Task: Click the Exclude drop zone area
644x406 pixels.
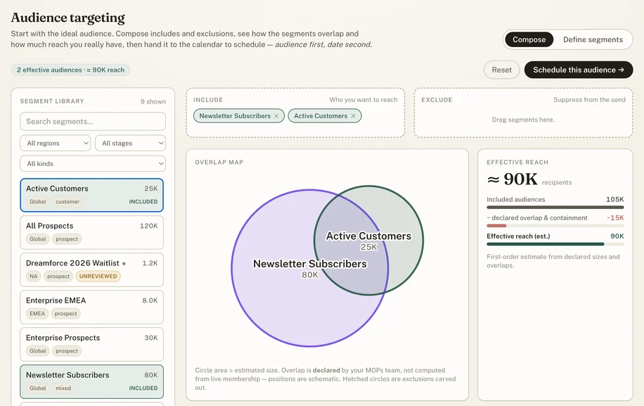Action: coord(523,113)
